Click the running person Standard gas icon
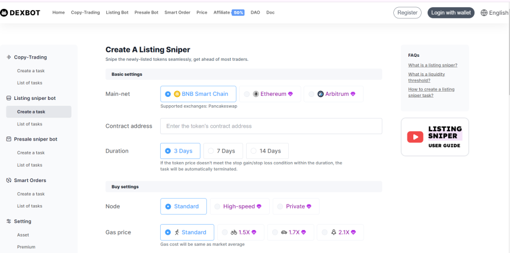 pos(177,232)
